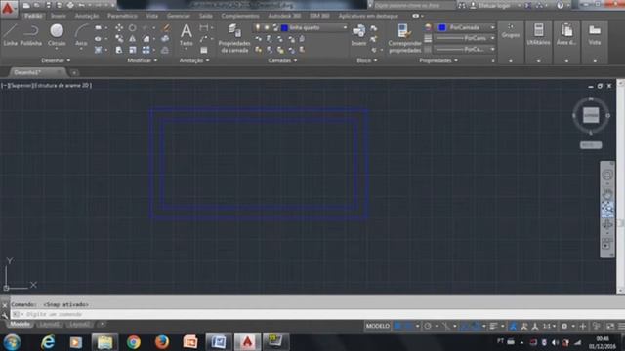
Task: Expand the Modificar panel
Action: pyautogui.click(x=142, y=60)
